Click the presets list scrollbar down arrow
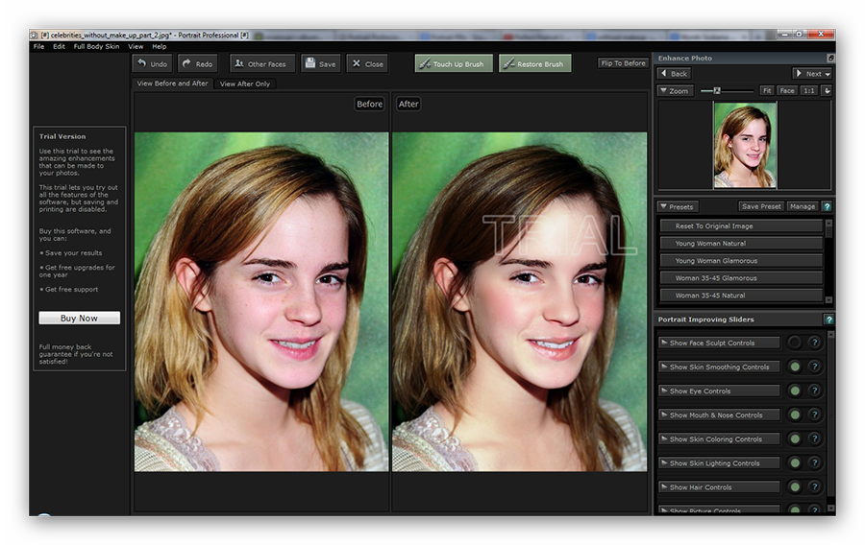This screenshot has width=865, height=545. (x=828, y=300)
